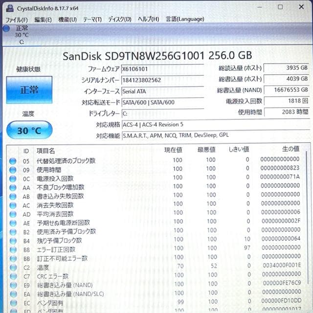Click the status circle for CRC エラー数 row
Image resolution: width=313 pixels, height=313 pixels.
[x=12, y=276]
